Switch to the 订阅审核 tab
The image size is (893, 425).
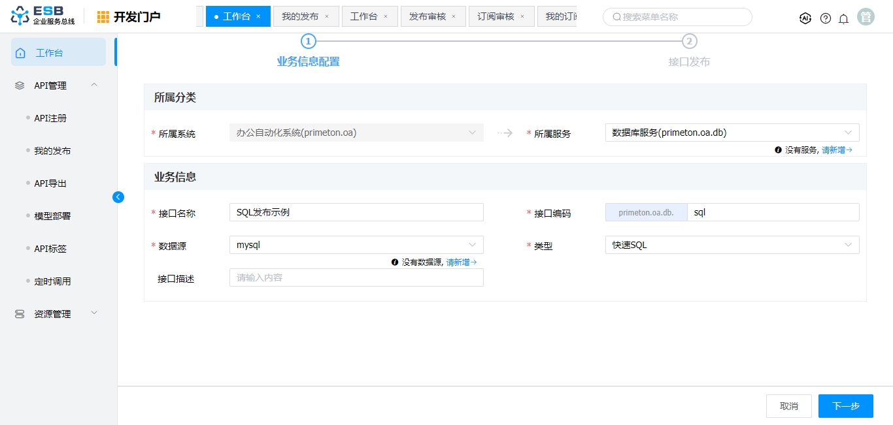coord(496,16)
